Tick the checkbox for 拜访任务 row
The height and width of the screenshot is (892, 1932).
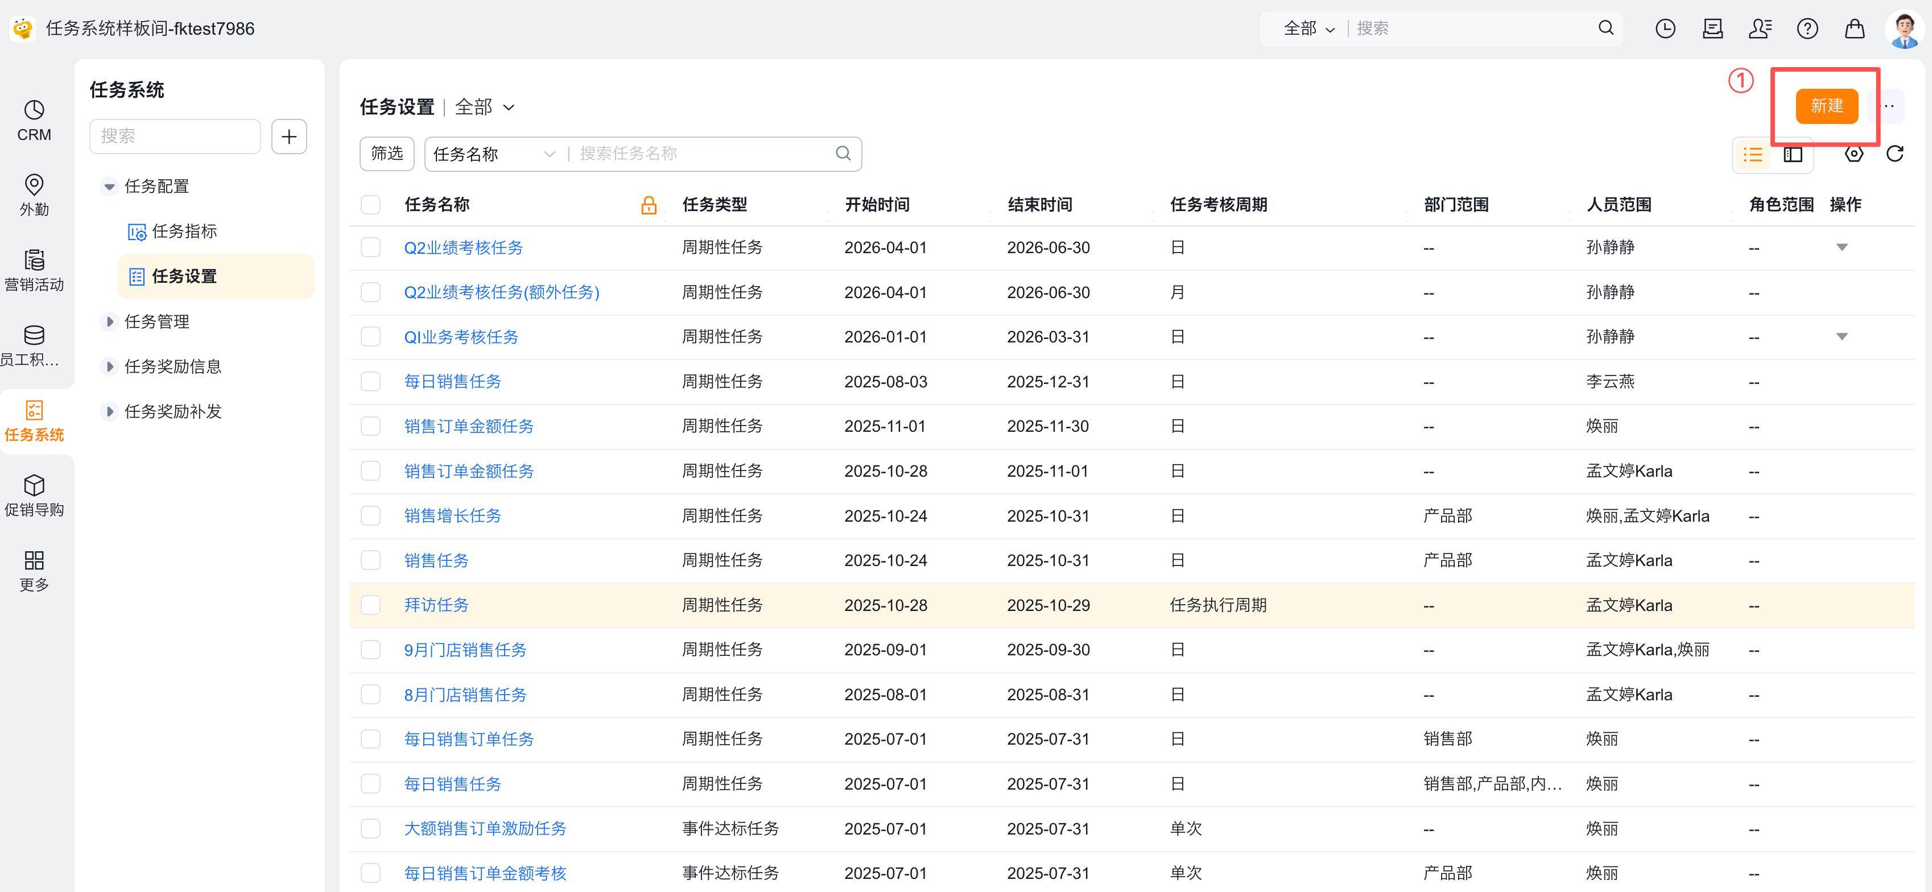[x=370, y=605]
